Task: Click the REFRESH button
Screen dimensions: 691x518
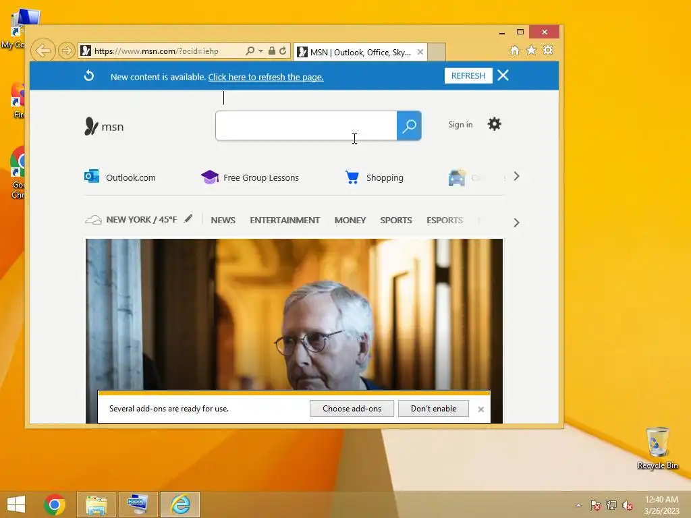Action: 468,76
